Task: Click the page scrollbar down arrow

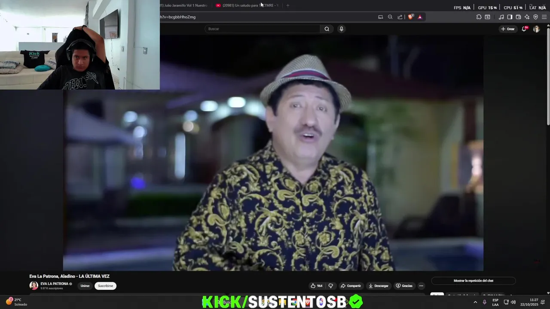Action: (x=547, y=293)
